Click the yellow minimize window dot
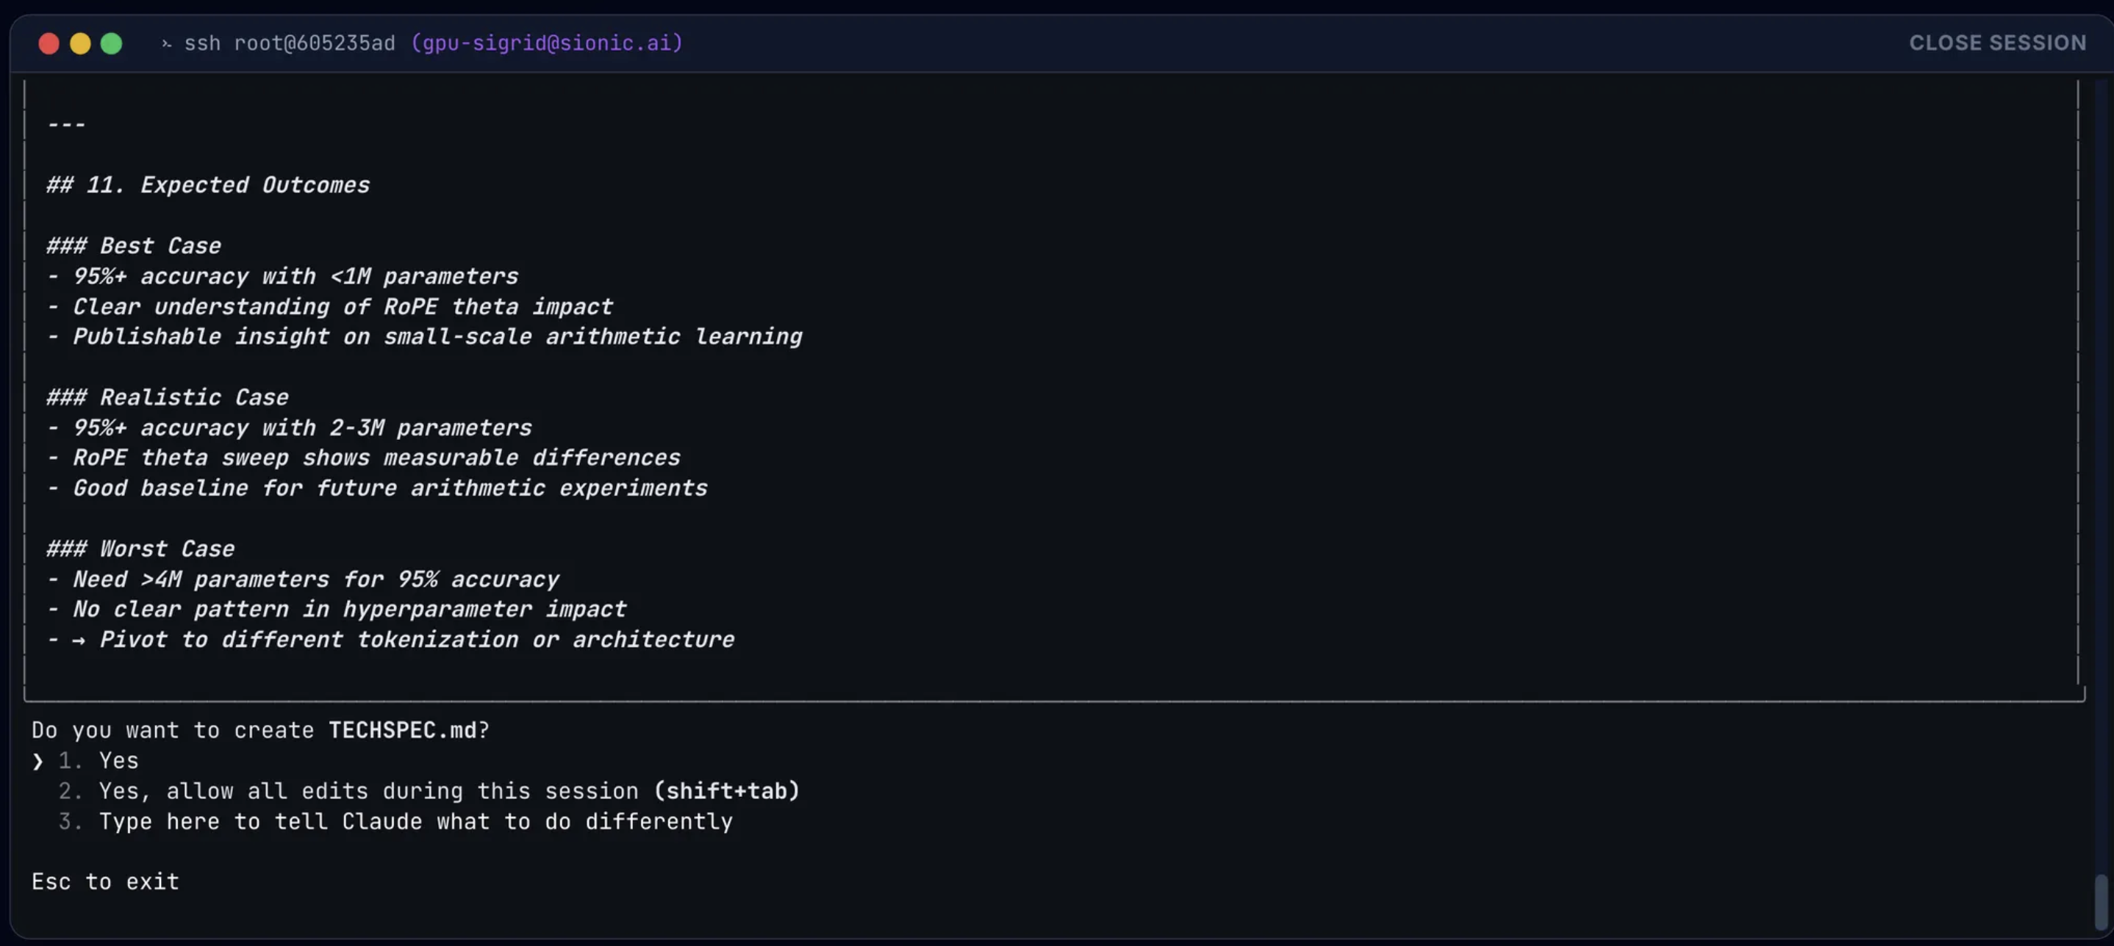 click(x=80, y=43)
